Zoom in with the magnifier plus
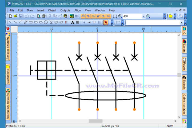The width and height of the screenshot is (192, 128). pos(120,16)
